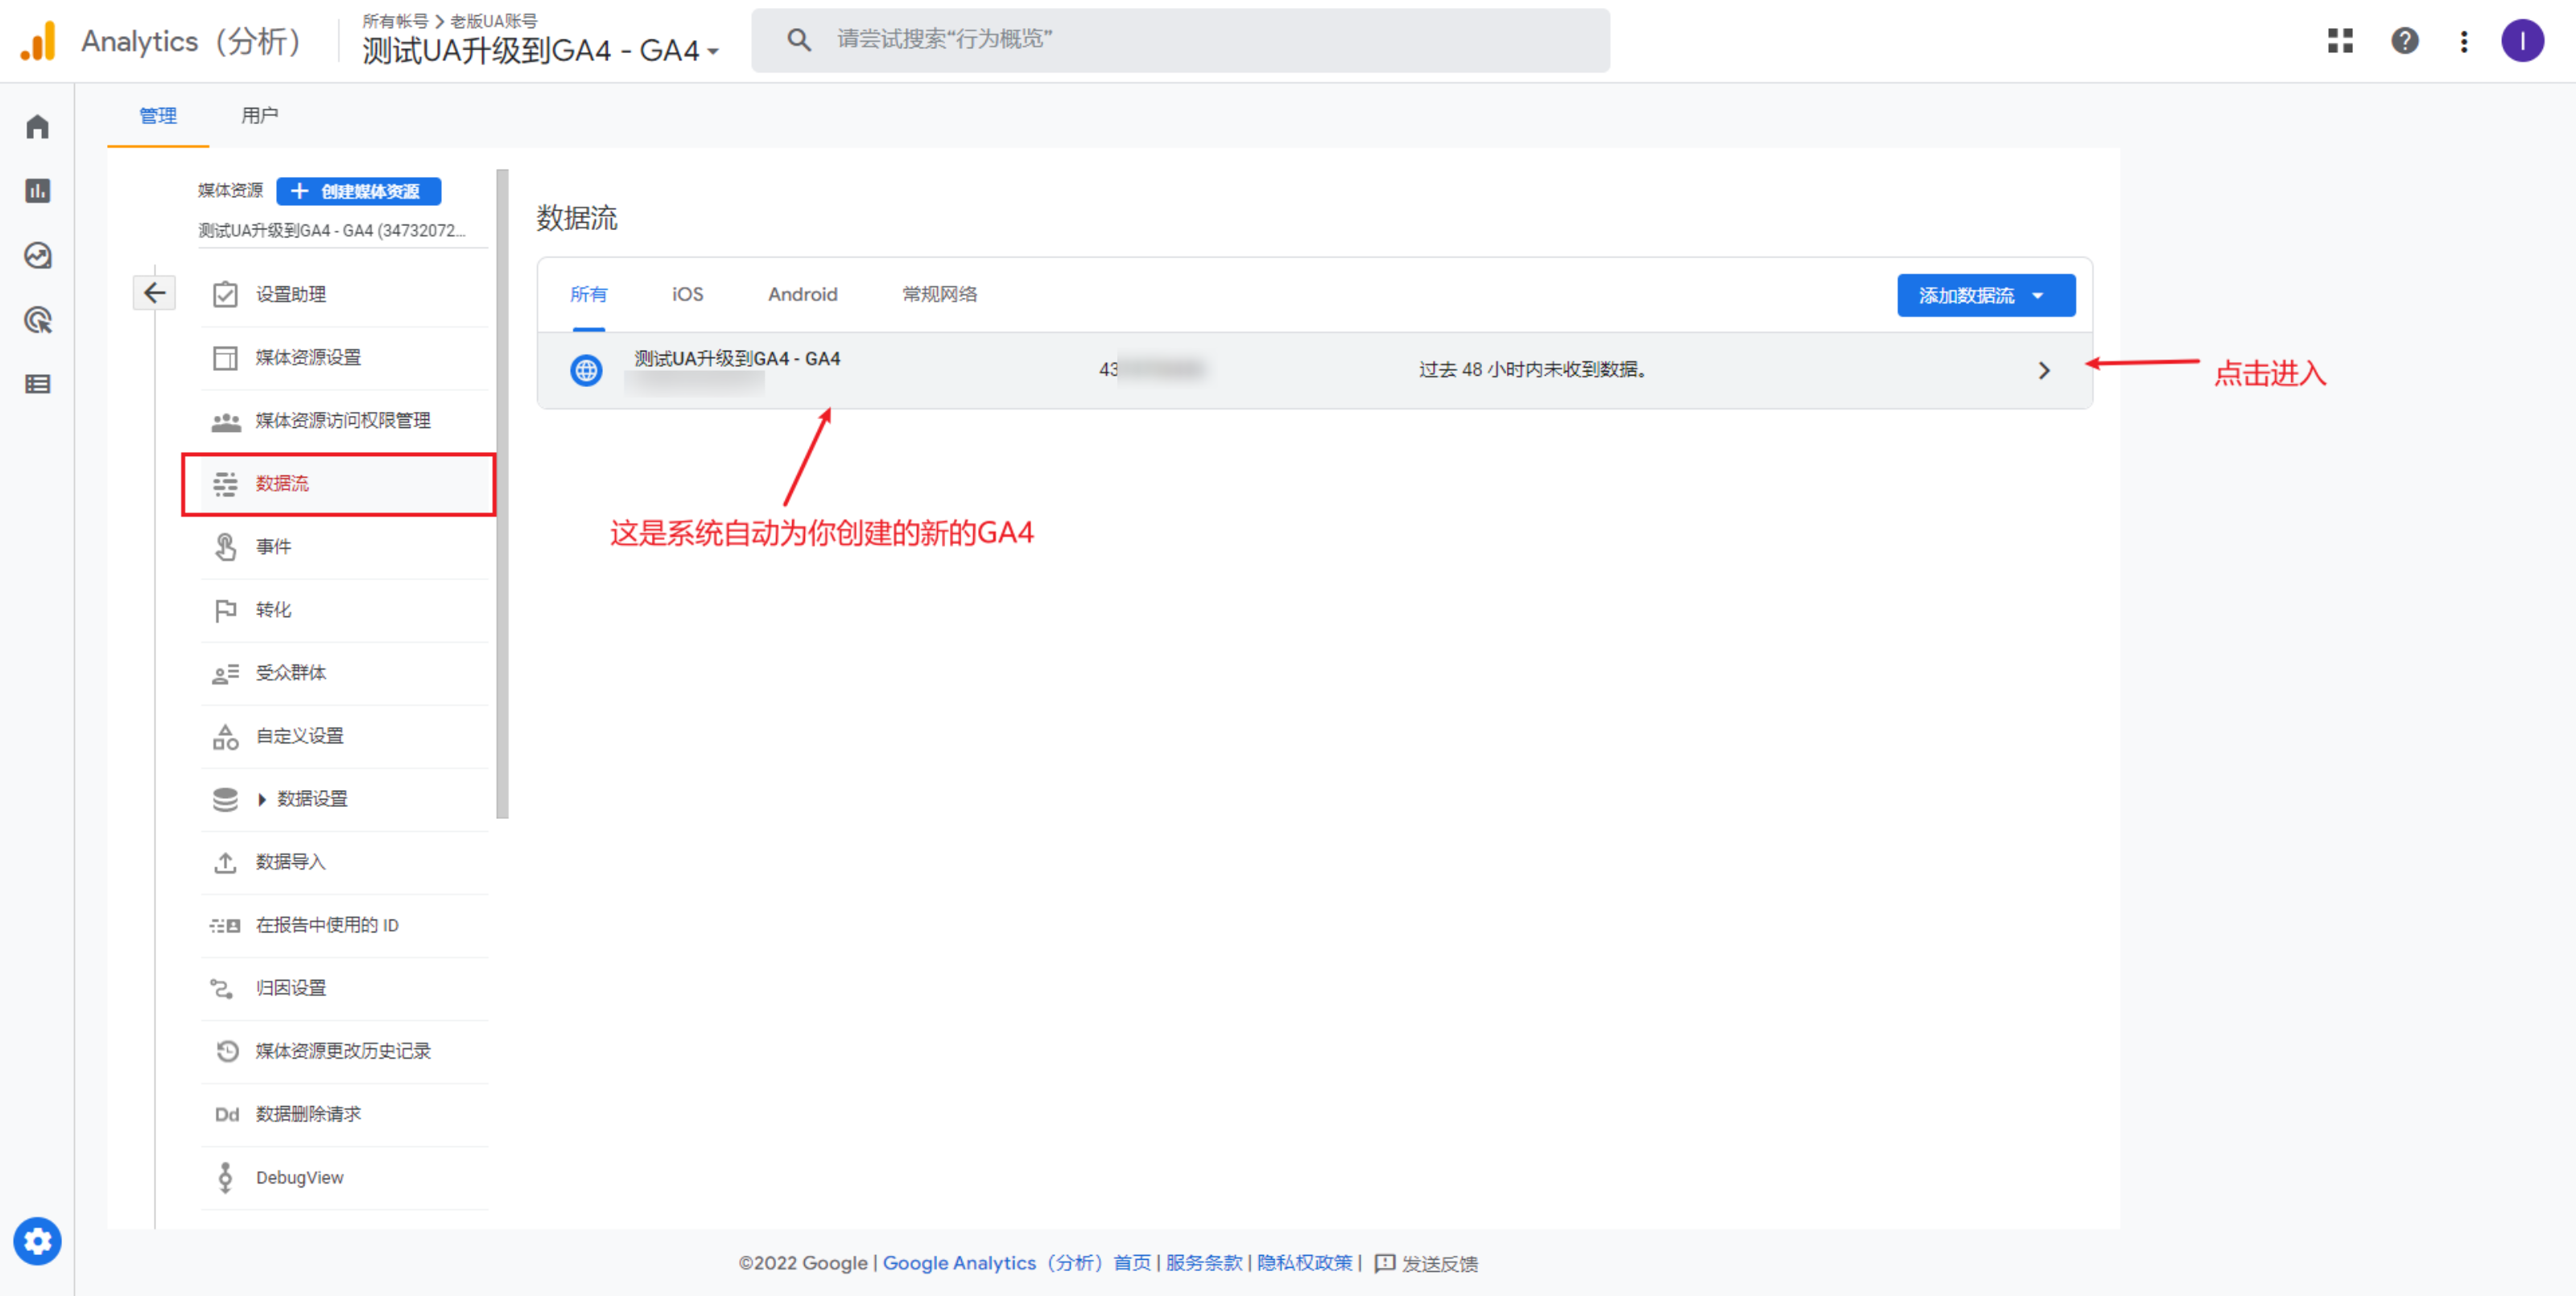Screen dimensions: 2576x1296
Task: Open 数据导入 menu item
Action: click(x=290, y=862)
